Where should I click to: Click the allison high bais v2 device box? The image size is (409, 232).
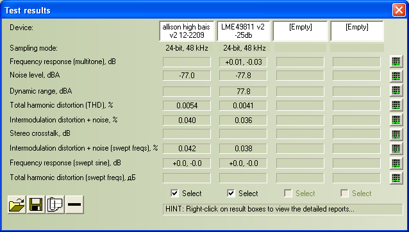(187, 31)
